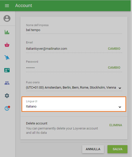This screenshot has width=132, height=157.
Task: Open the Help question mark icon
Action: (x=7, y=108)
